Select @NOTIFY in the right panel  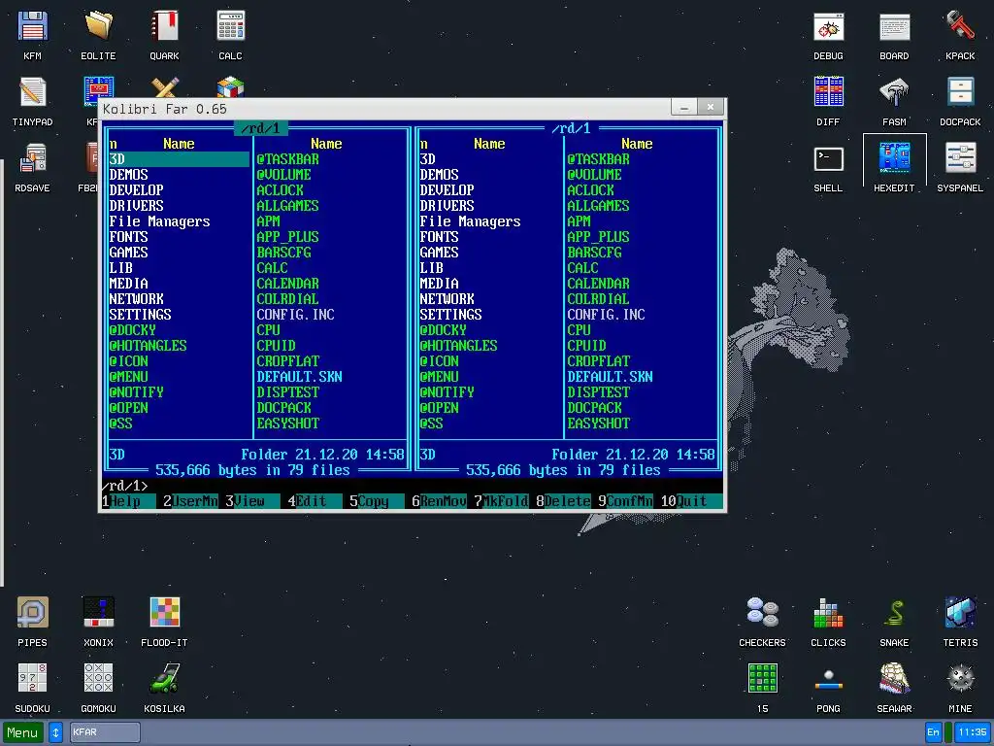click(x=447, y=392)
